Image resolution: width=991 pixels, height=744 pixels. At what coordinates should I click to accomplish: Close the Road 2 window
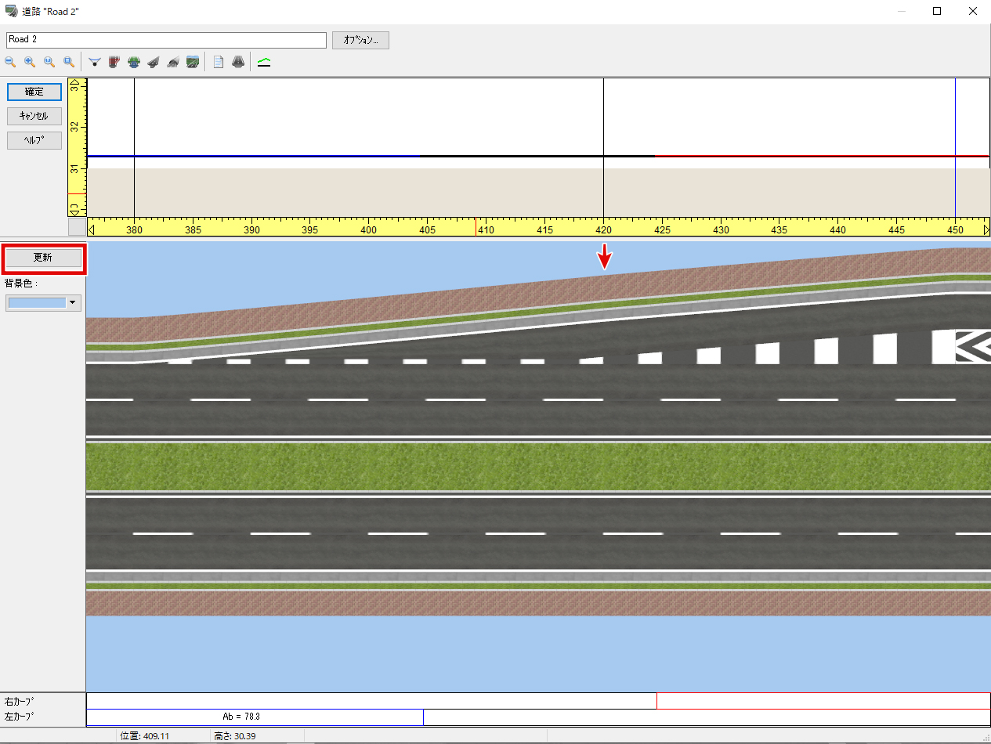click(x=972, y=12)
